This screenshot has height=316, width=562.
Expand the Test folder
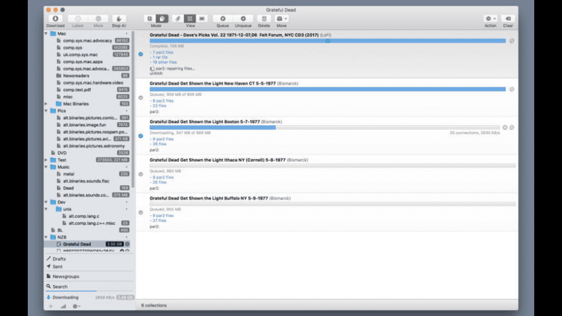pos(46,160)
